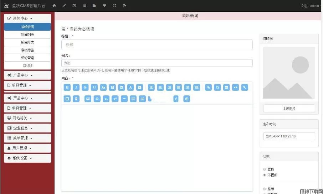This screenshot has height=194, width=323.
Task: Apply superscript (x²) formatting
Action: tap(115, 99)
